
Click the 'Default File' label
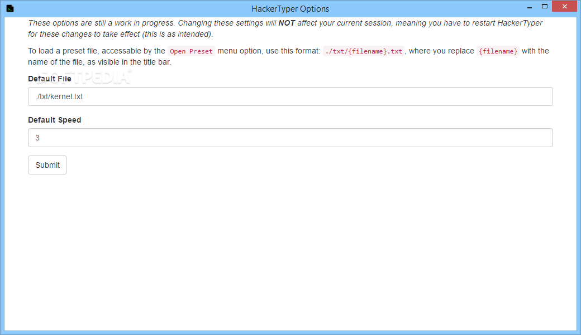[x=50, y=79]
